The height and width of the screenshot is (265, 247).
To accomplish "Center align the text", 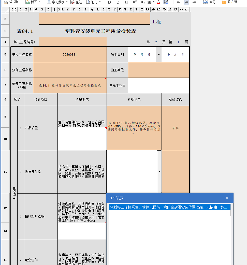I will click(x=187, y=2).
